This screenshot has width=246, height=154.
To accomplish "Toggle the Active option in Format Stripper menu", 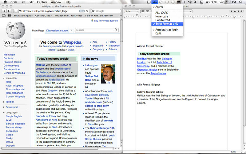I will 167,7.
